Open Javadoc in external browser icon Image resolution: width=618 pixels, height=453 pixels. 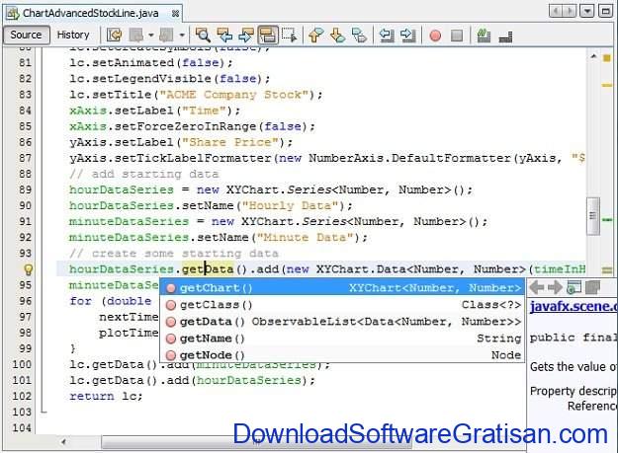[x=574, y=287]
